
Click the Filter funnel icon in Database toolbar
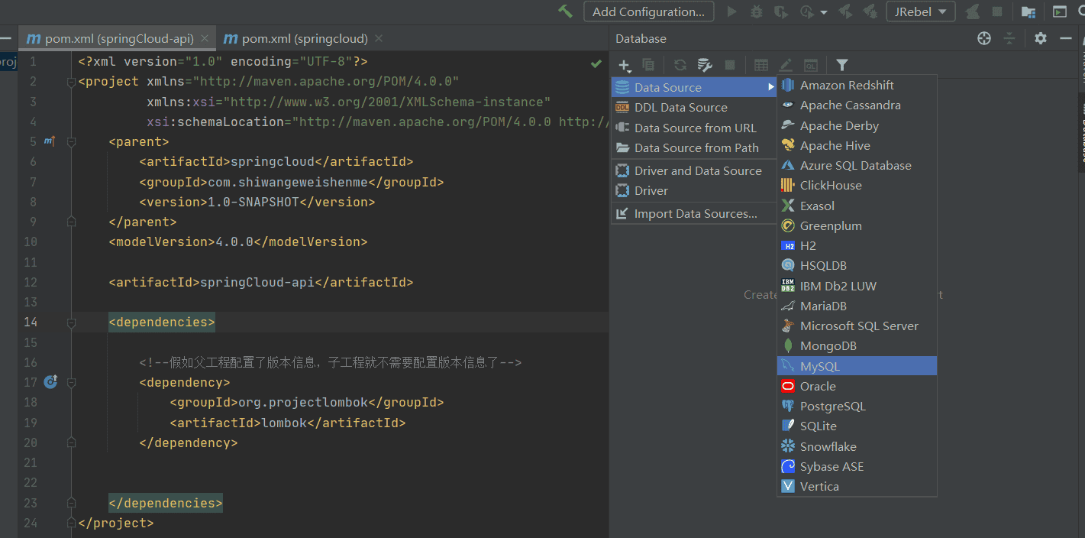(x=841, y=66)
